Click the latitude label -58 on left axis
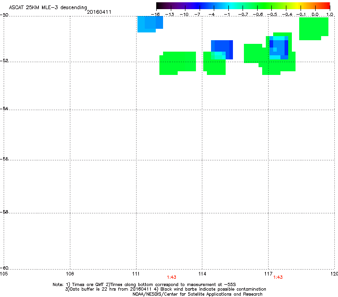This screenshot has height=297, width=338. 4,212
